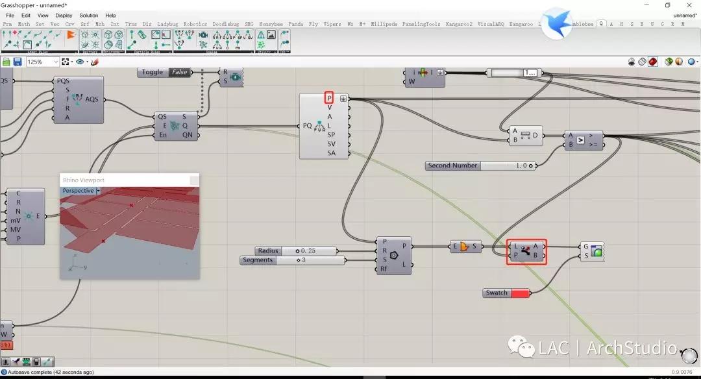Switch to the Kangaroo2 tab

[x=459, y=24]
